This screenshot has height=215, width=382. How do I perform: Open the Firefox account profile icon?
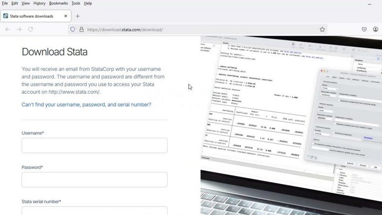tap(376, 30)
